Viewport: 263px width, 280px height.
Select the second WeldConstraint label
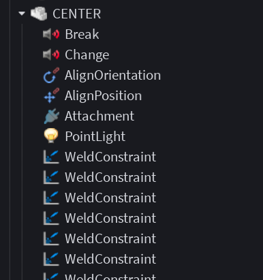point(110,177)
